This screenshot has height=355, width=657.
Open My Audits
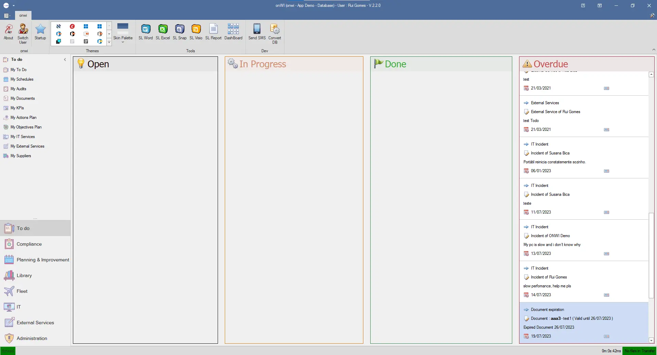[x=18, y=89]
